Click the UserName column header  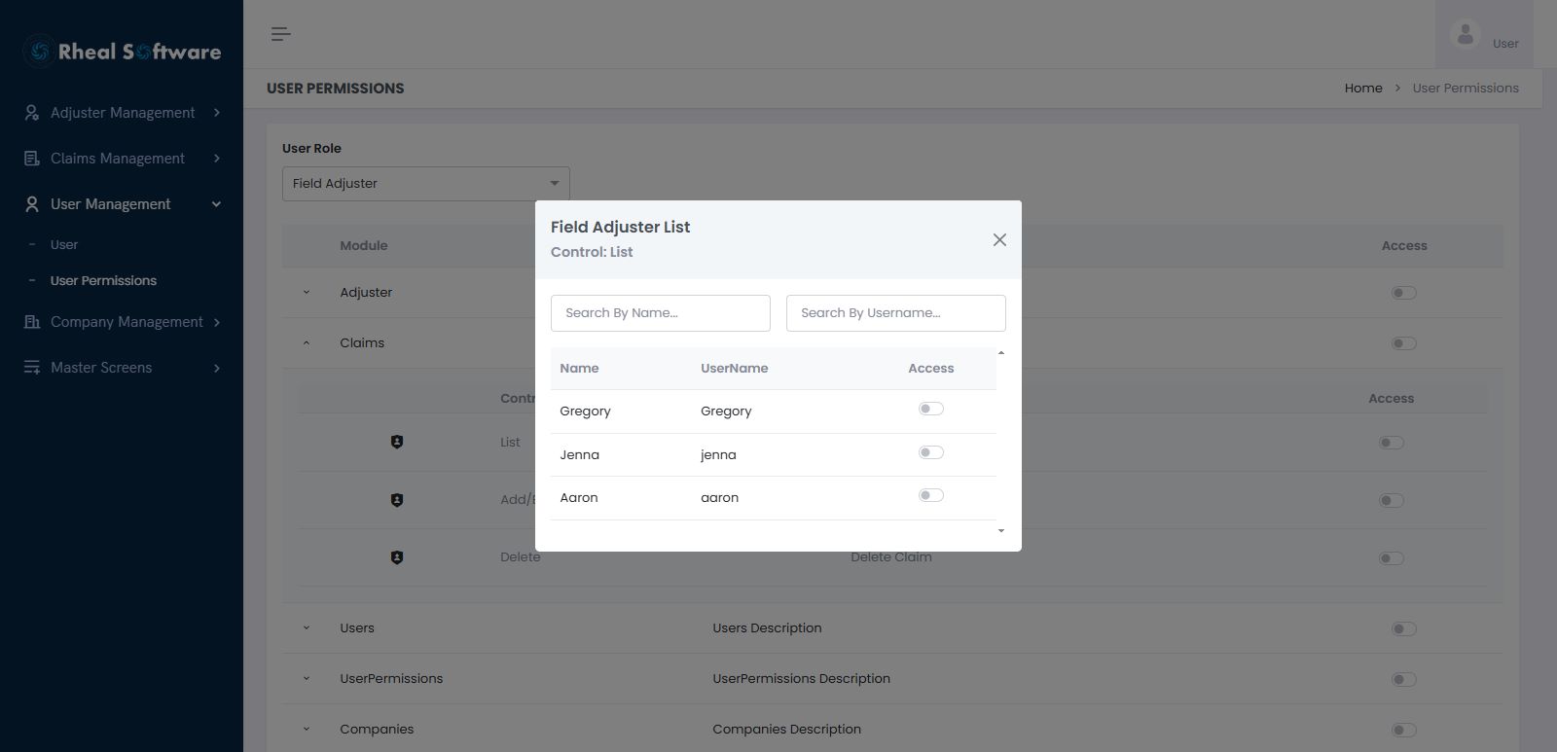[x=735, y=368]
